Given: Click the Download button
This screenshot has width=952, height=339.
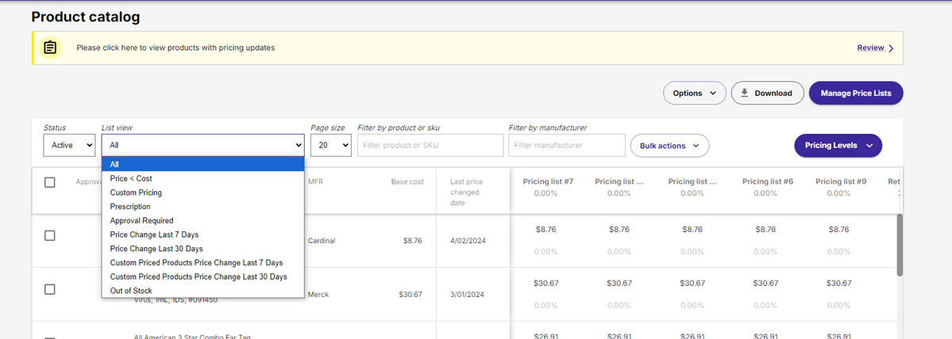Looking at the screenshot, I should coord(768,93).
